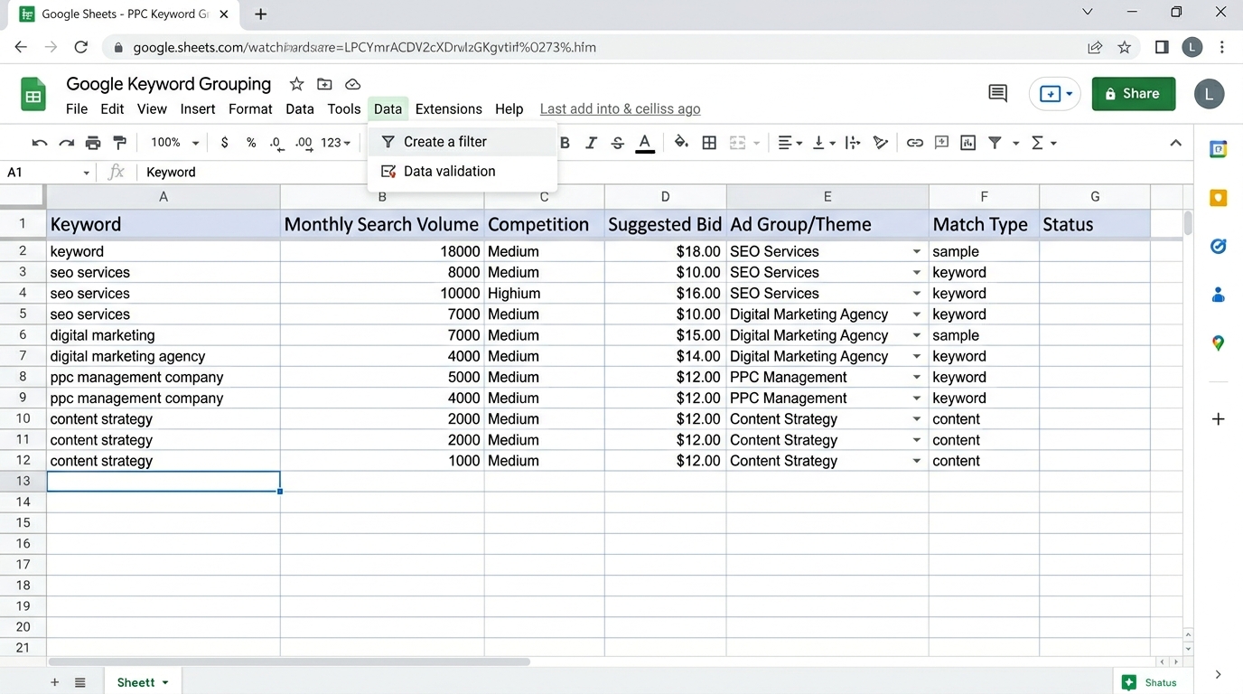Click the Text rotation icon

click(881, 143)
